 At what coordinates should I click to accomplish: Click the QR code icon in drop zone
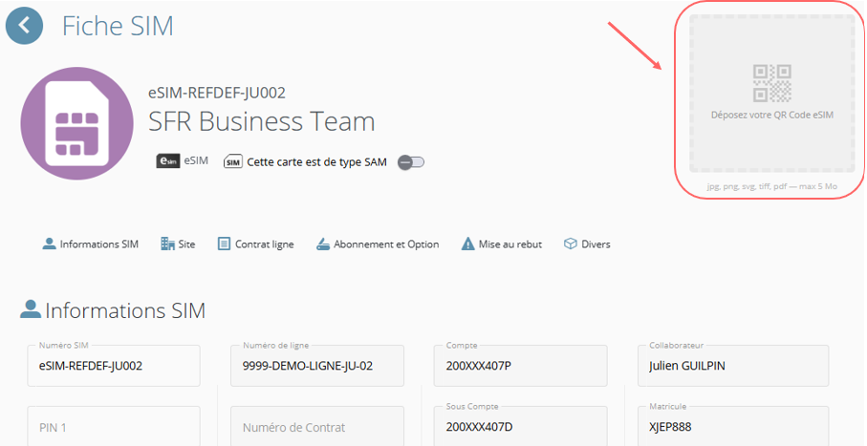click(772, 83)
